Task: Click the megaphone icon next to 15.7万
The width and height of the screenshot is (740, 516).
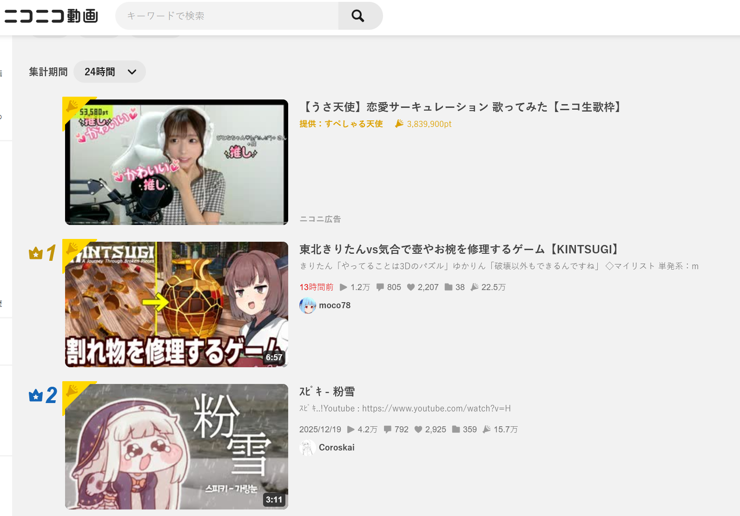Action: pyautogui.click(x=487, y=430)
